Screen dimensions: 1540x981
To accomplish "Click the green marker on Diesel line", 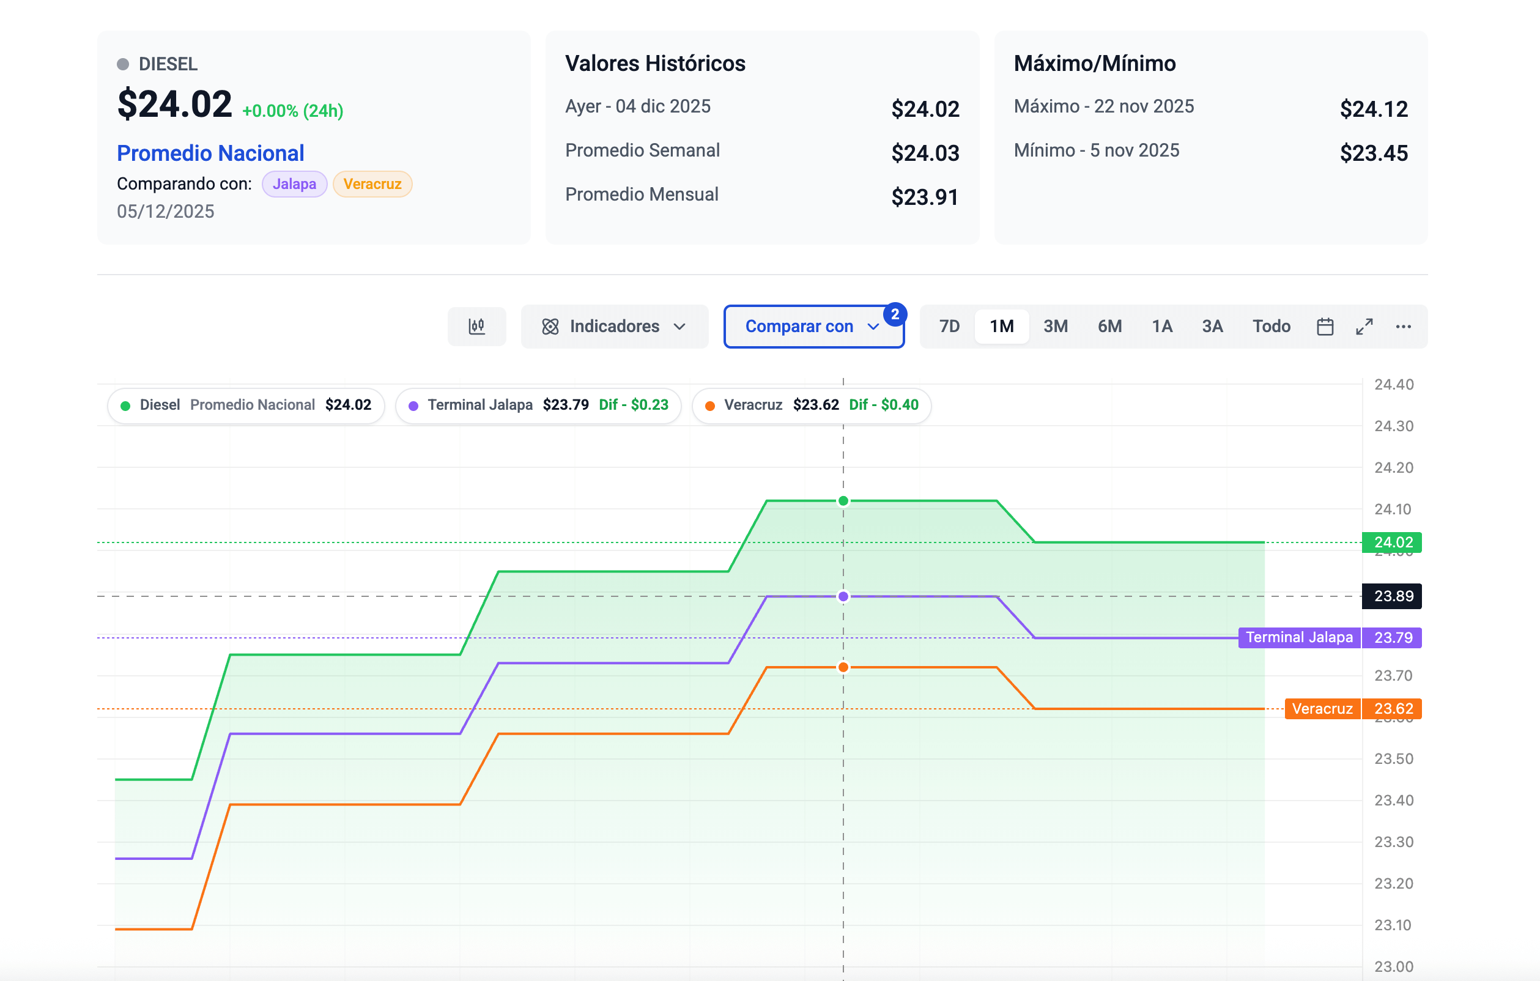I will 843,501.
